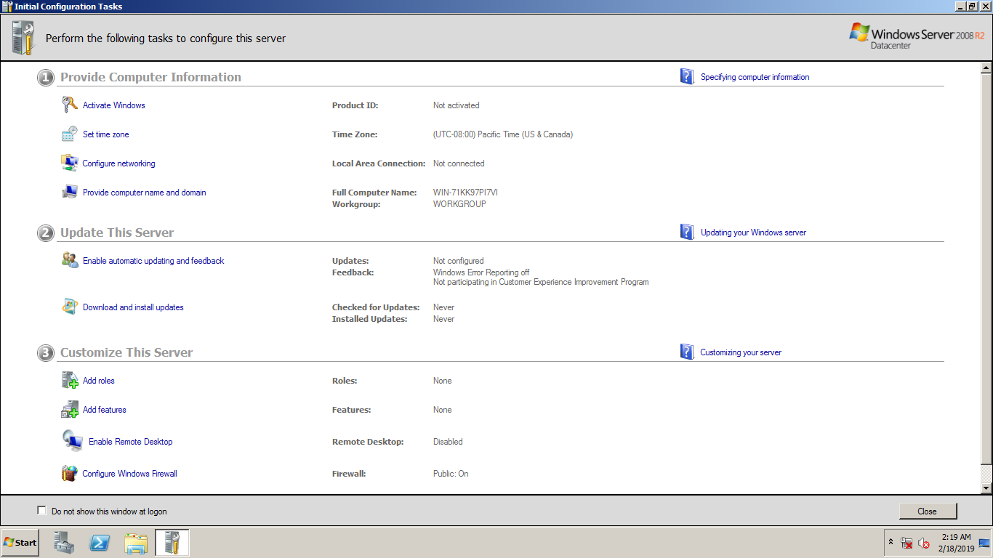Show hidden tray icons arrow
Screen dimensions: 993x558
pyautogui.click(x=891, y=542)
